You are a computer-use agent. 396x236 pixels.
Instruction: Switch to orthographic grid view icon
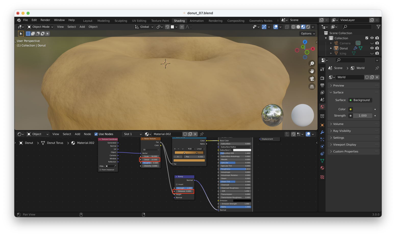coord(312,87)
